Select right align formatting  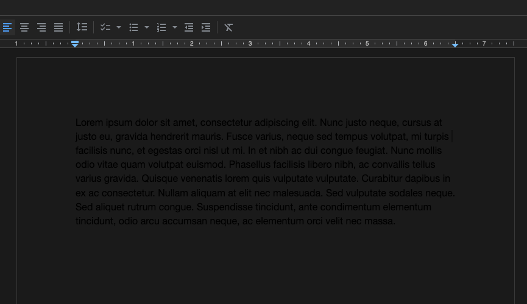(41, 27)
